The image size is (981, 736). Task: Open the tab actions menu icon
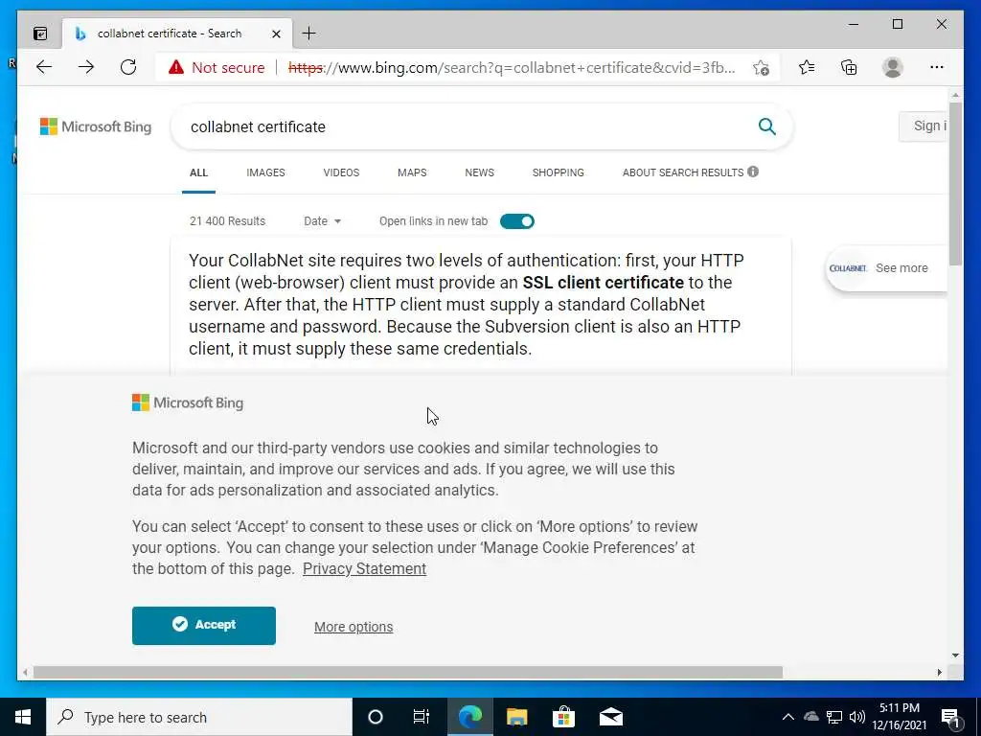[40, 34]
